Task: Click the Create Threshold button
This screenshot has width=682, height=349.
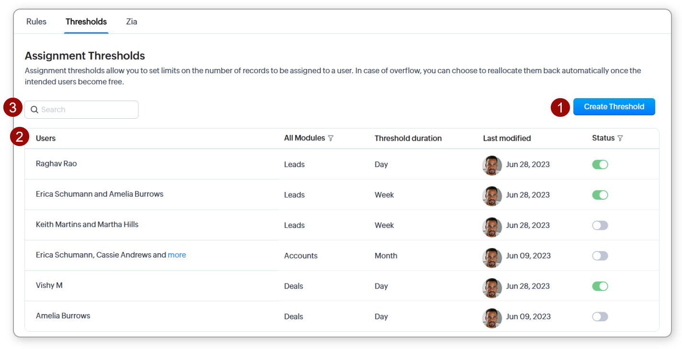Action: [614, 107]
